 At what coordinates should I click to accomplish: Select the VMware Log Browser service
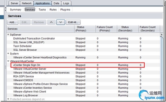pos(26,95)
